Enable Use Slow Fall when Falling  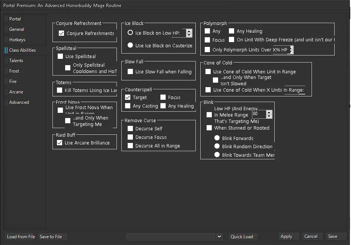tap(130, 71)
